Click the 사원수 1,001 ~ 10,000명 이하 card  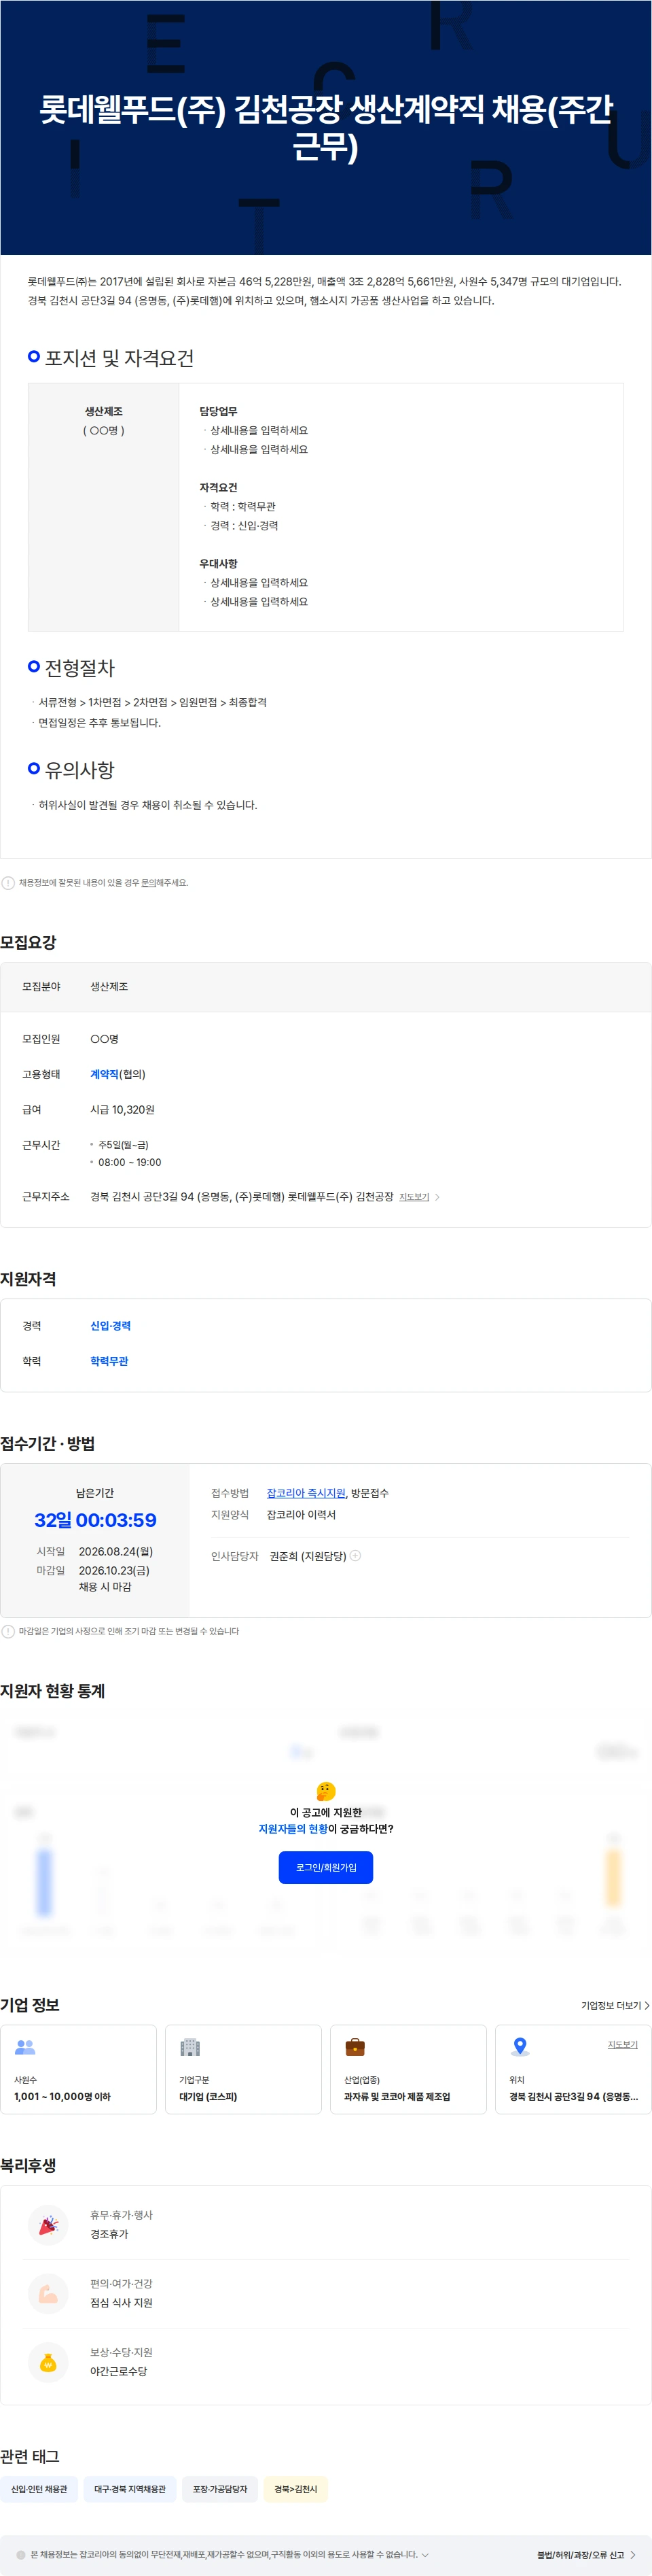tap(79, 2069)
